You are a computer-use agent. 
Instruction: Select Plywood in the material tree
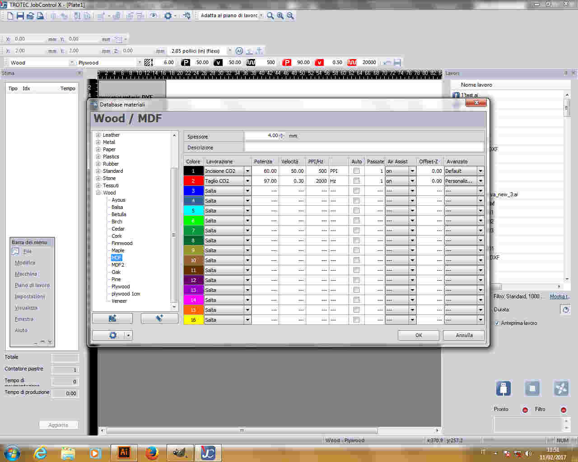tap(121, 286)
